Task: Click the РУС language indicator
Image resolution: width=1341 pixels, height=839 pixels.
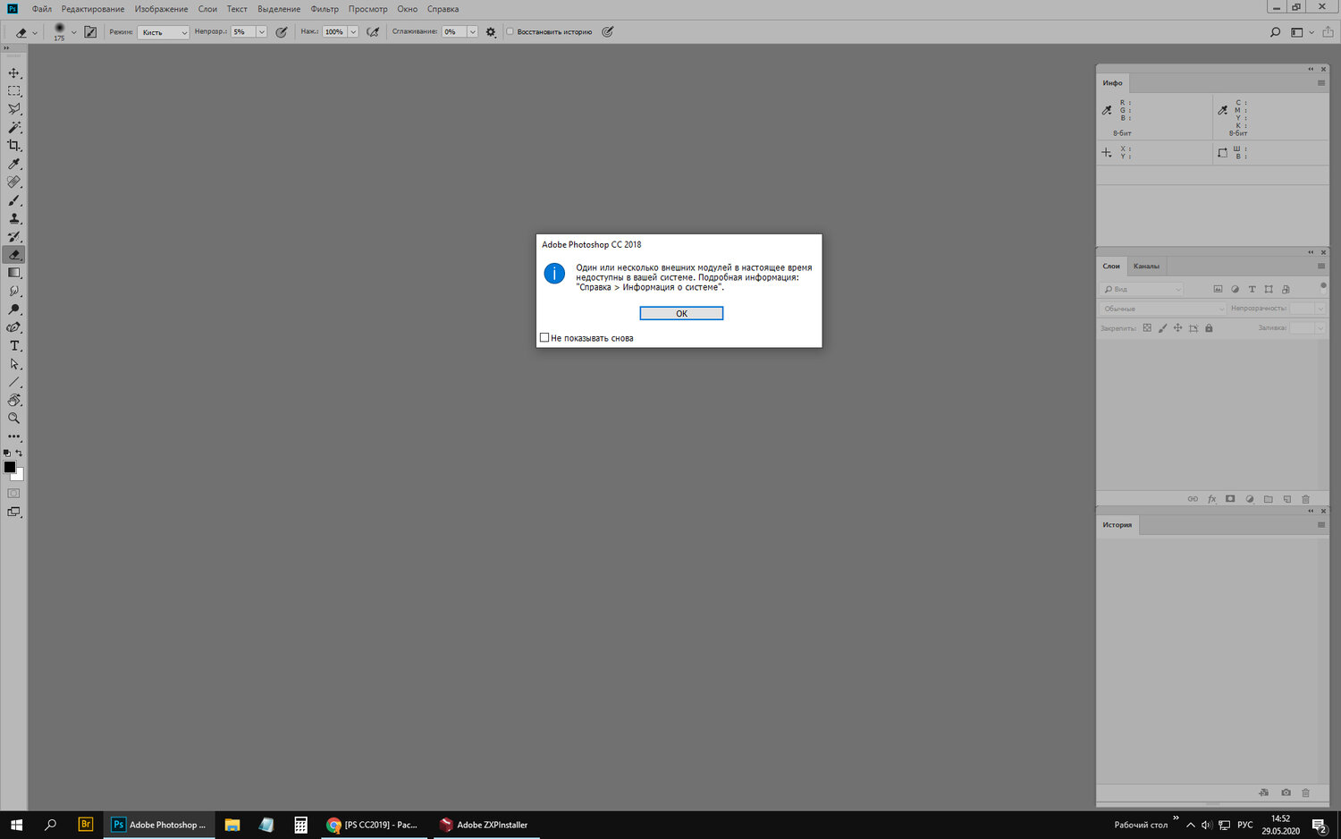Action: point(1245,825)
